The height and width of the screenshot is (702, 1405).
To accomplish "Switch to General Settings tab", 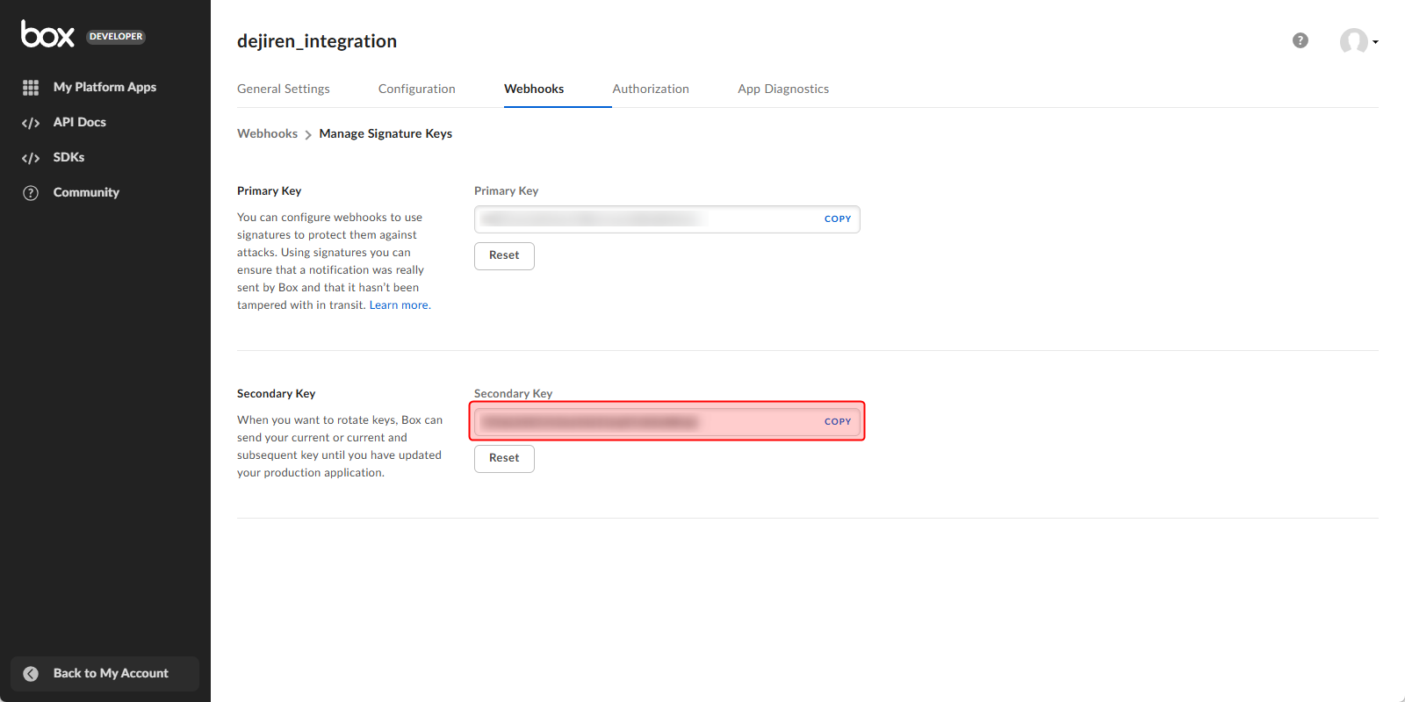I will point(284,89).
